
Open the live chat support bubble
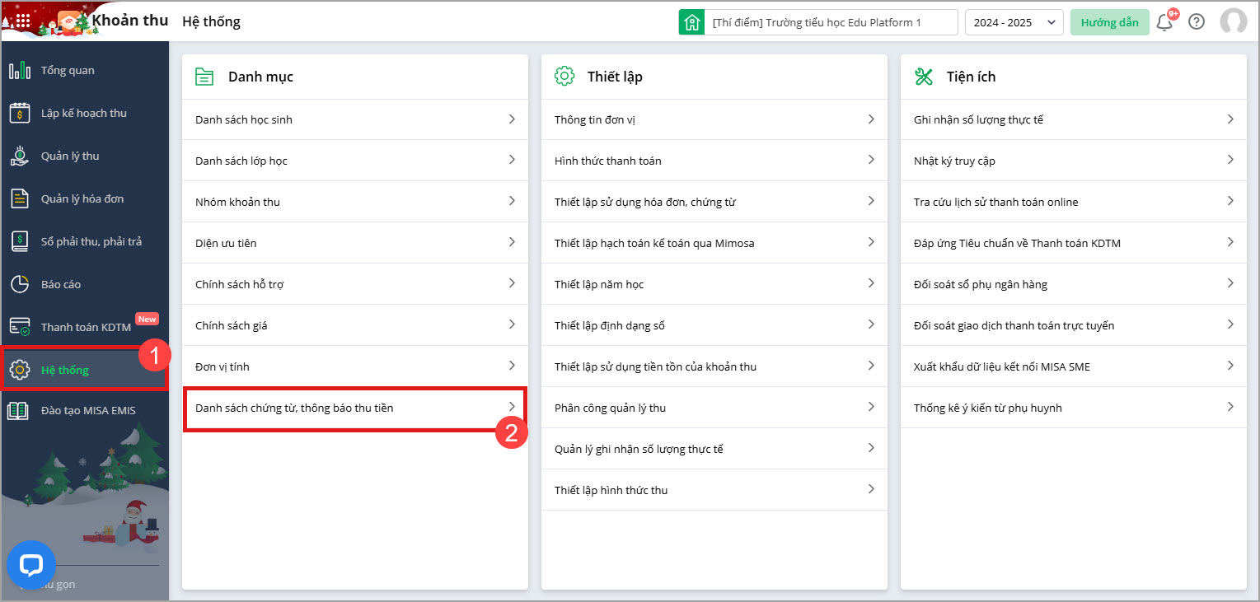(x=31, y=565)
